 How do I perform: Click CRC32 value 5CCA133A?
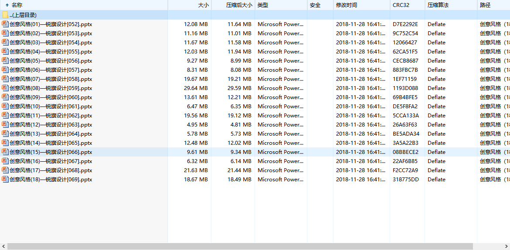click(405, 115)
